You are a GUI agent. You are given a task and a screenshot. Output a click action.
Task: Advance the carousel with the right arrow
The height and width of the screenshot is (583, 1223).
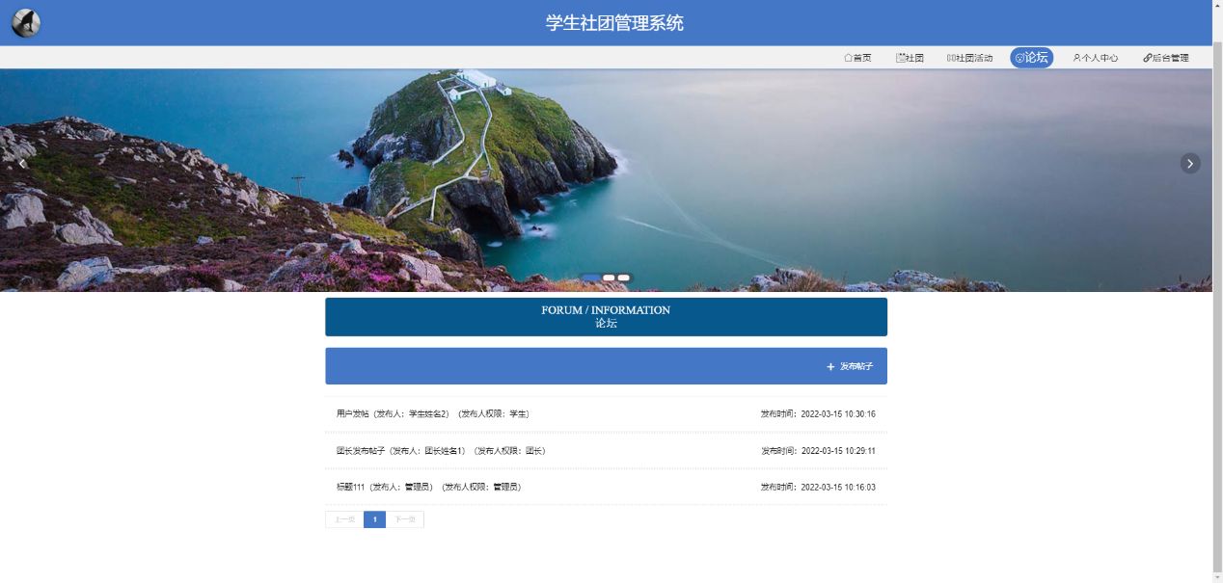pyautogui.click(x=1190, y=163)
